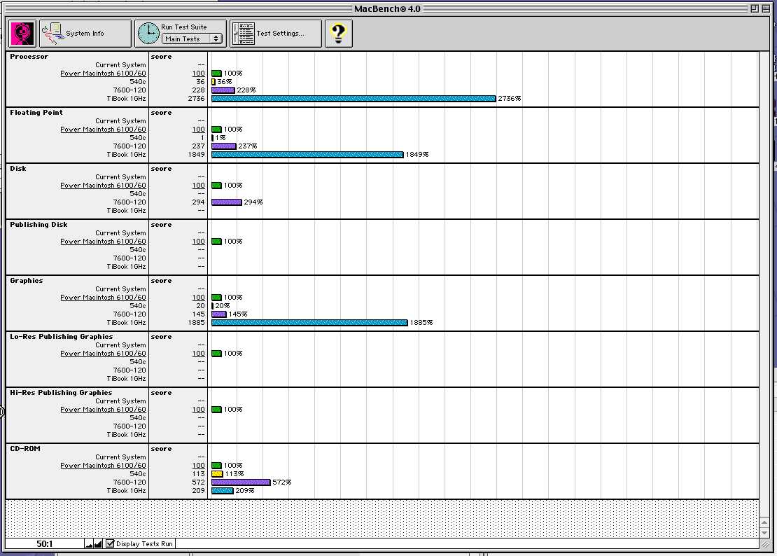The width and height of the screenshot is (777, 556).
Task: Click the large mountain zoom-in icon
Action: tap(98, 543)
